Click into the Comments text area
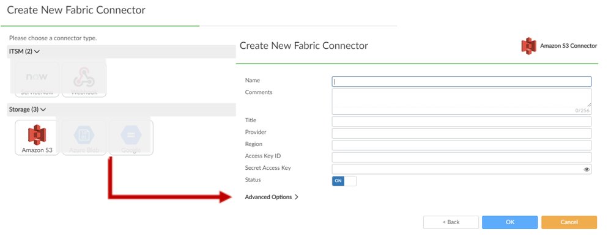This screenshot has width=611, height=248. pos(462,100)
